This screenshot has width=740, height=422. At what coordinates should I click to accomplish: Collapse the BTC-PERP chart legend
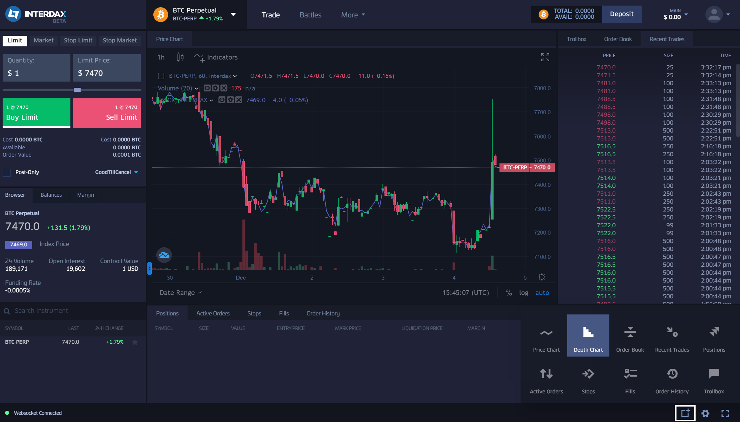coord(161,76)
